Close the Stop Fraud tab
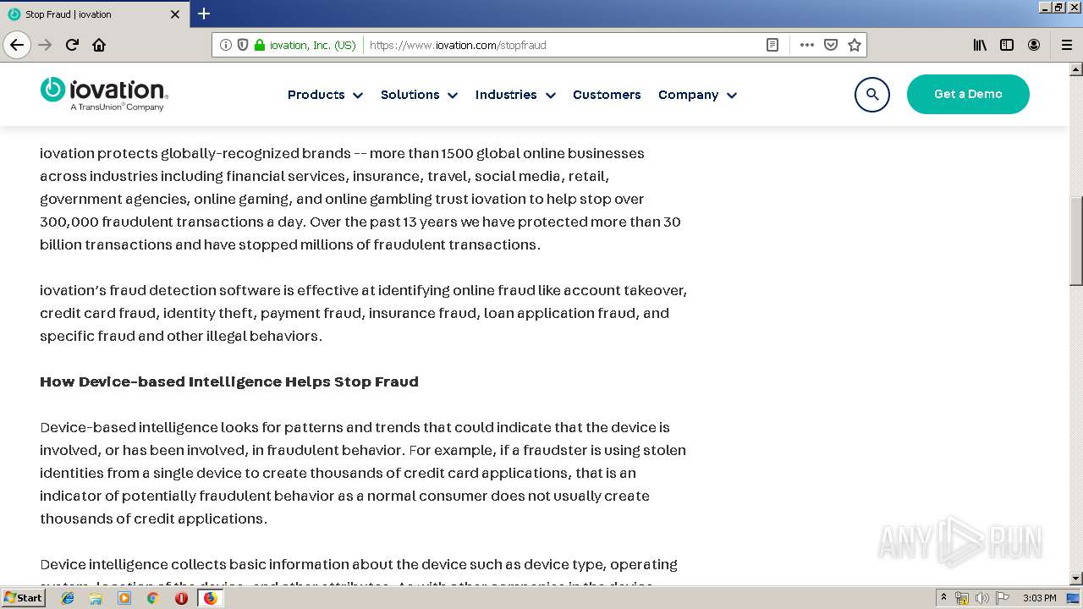 (x=175, y=14)
